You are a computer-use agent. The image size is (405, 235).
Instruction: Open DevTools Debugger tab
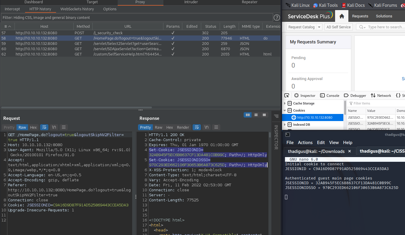355,95
